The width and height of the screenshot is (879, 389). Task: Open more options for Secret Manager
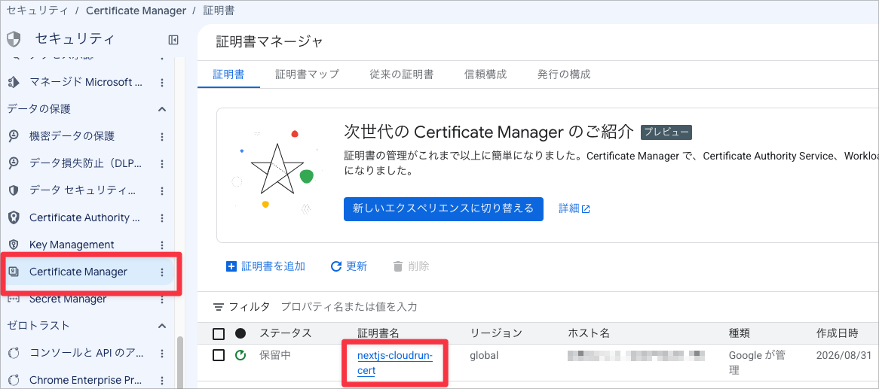(162, 299)
